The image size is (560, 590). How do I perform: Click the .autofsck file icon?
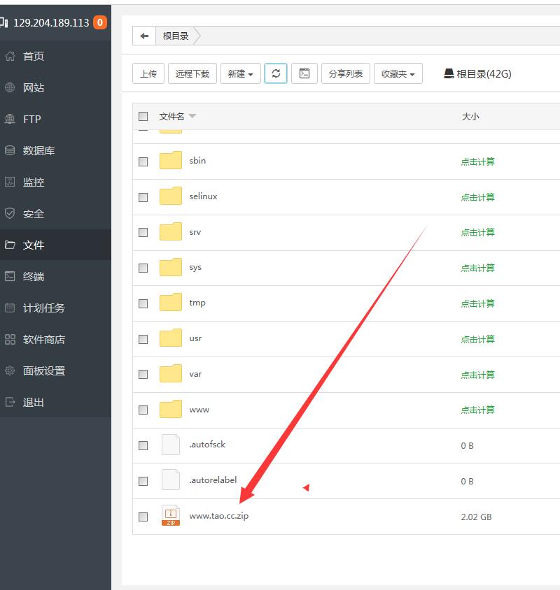click(171, 445)
